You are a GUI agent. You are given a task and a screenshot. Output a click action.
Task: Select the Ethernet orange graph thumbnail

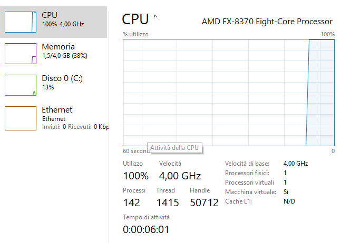point(21,117)
